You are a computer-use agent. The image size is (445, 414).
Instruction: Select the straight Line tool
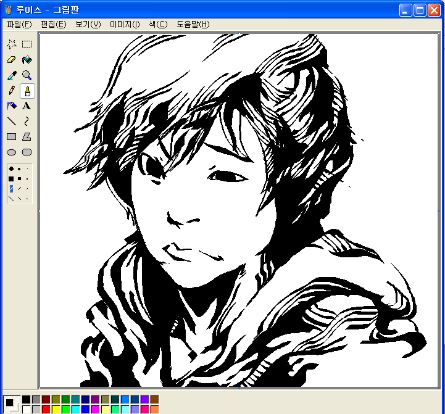11,122
